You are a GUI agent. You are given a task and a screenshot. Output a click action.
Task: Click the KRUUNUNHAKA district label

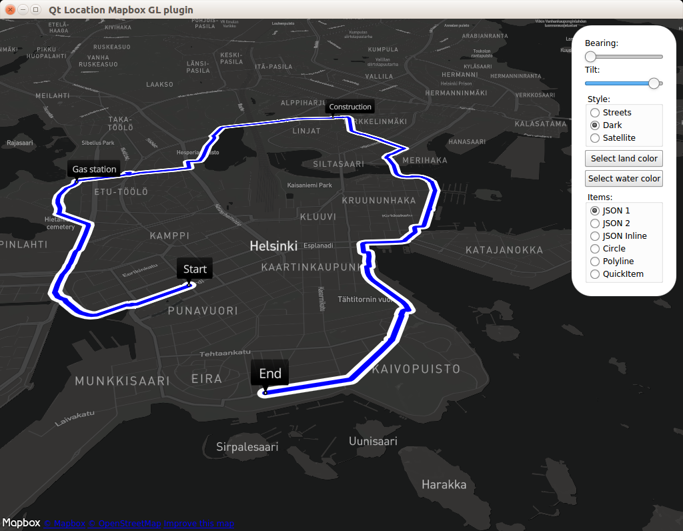(379, 200)
